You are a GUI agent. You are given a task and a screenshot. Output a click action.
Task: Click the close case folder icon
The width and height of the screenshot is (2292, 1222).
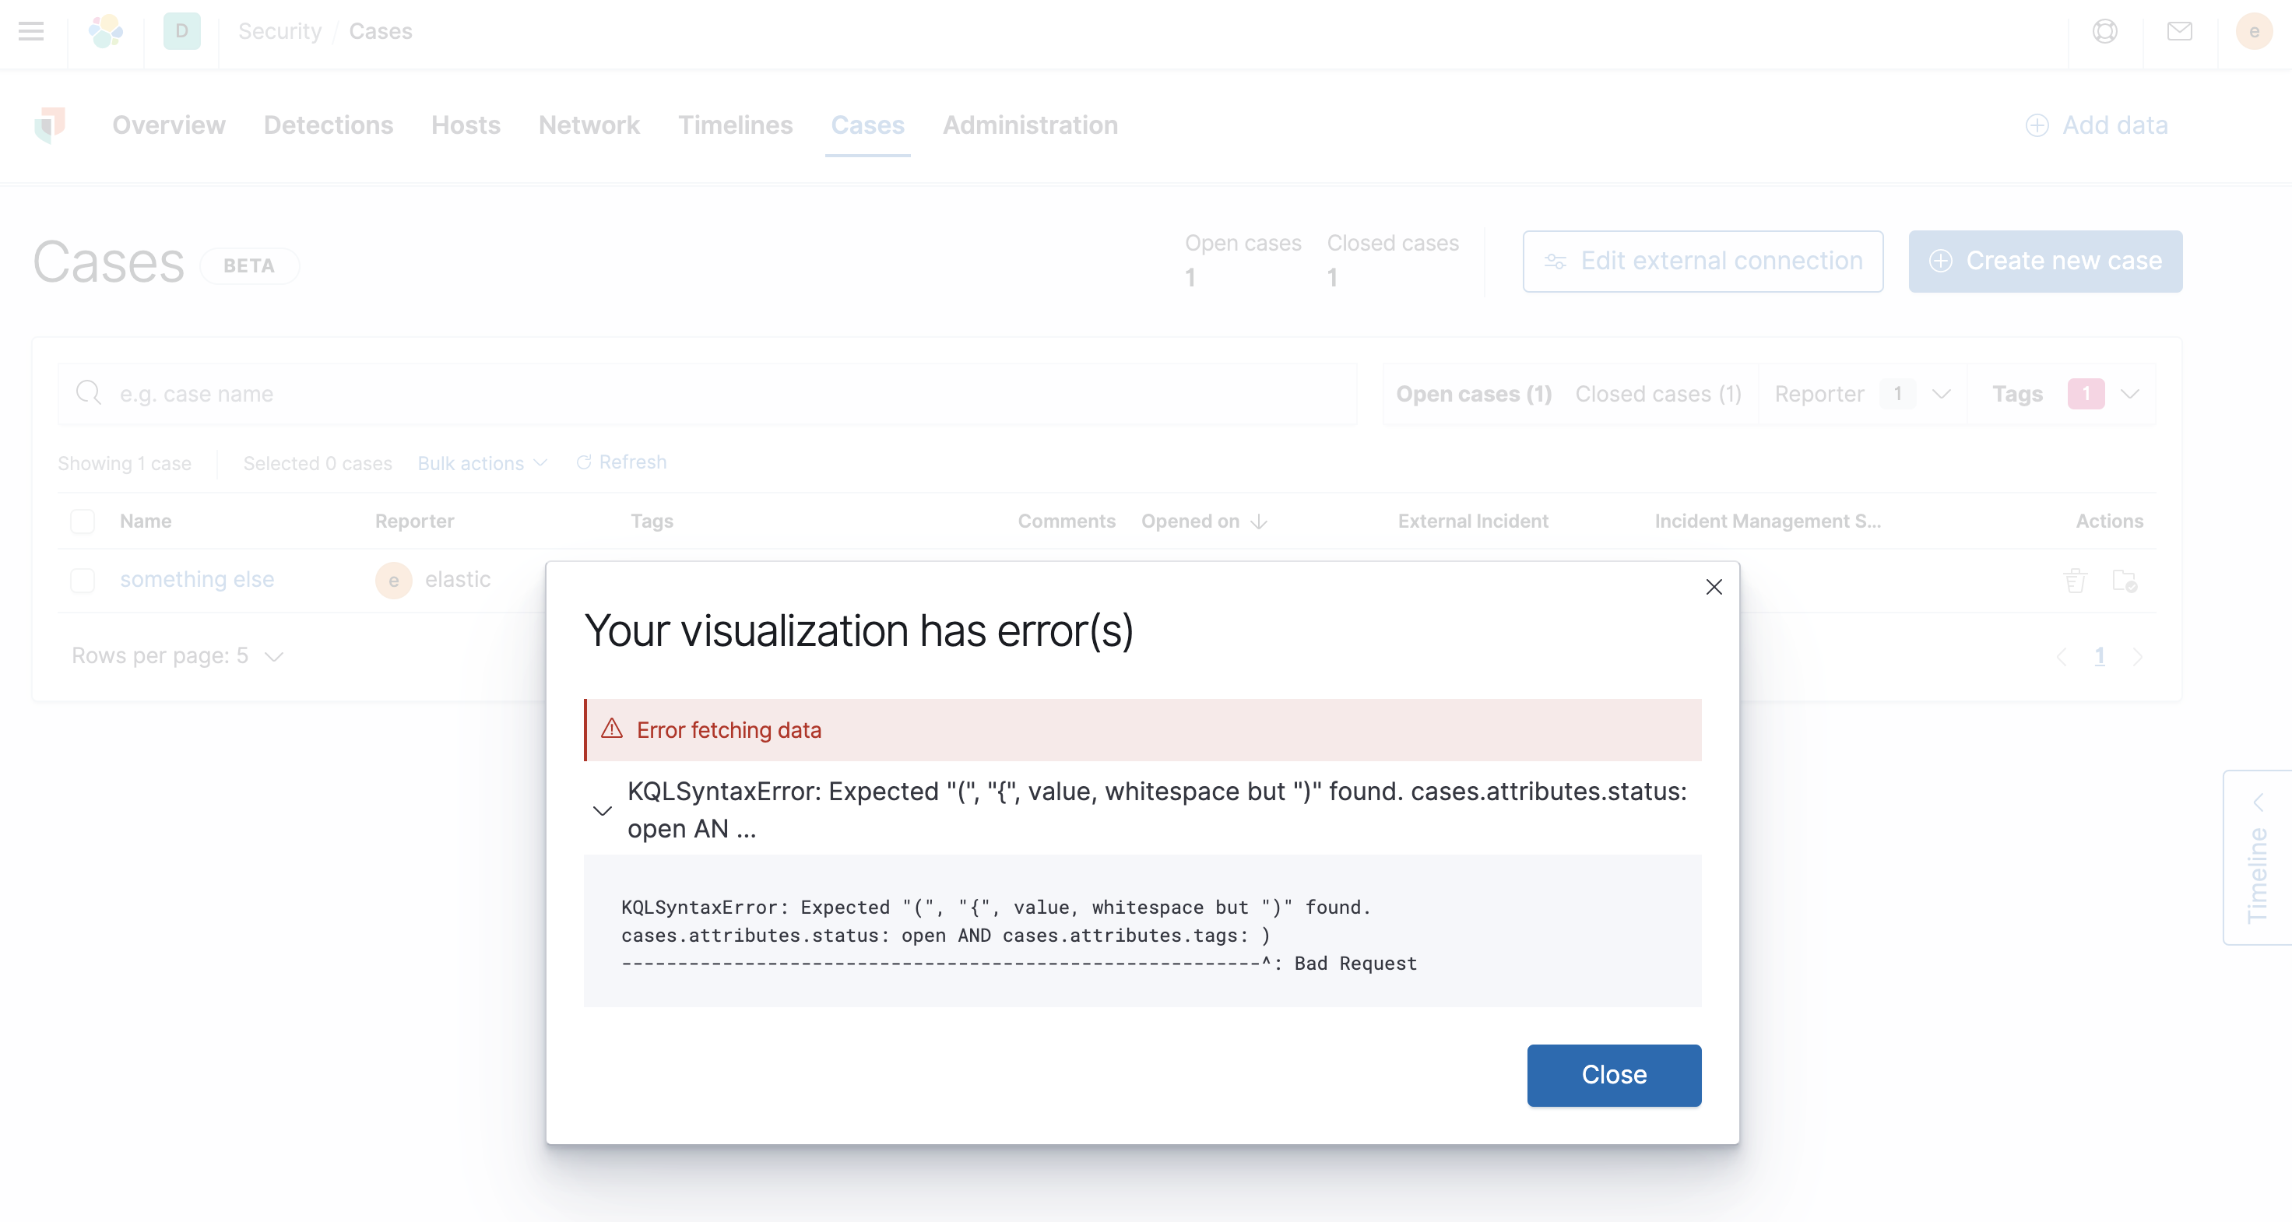pyautogui.click(x=2125, y=581)
